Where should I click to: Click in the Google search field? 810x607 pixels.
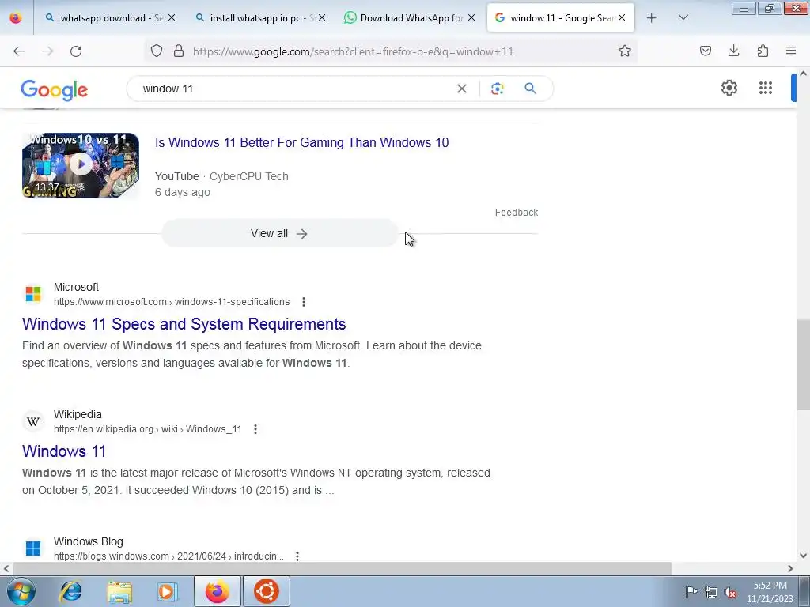(x=294, y=89)
